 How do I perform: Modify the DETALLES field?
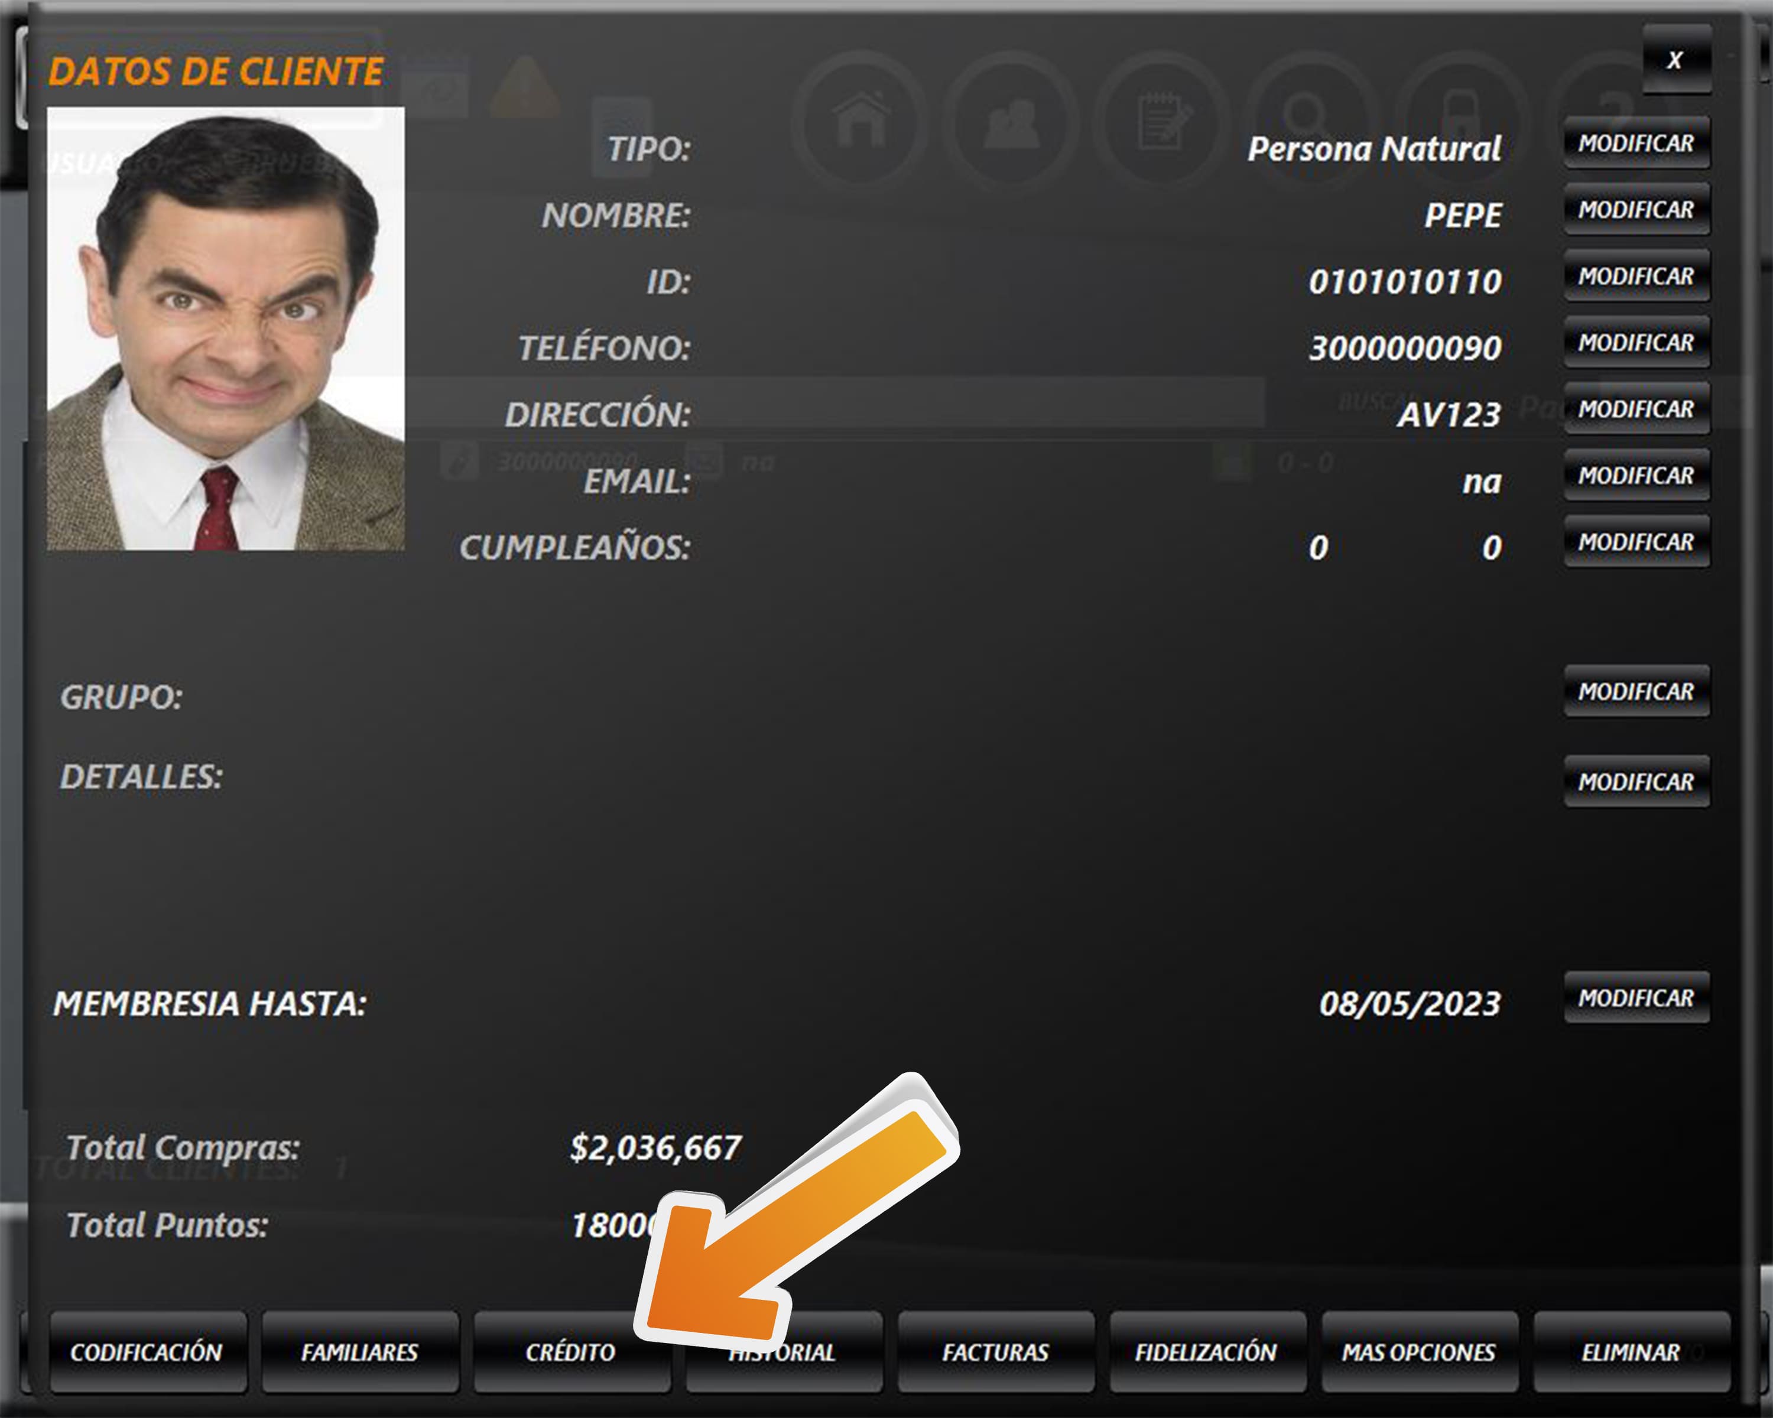point(1636,781)
